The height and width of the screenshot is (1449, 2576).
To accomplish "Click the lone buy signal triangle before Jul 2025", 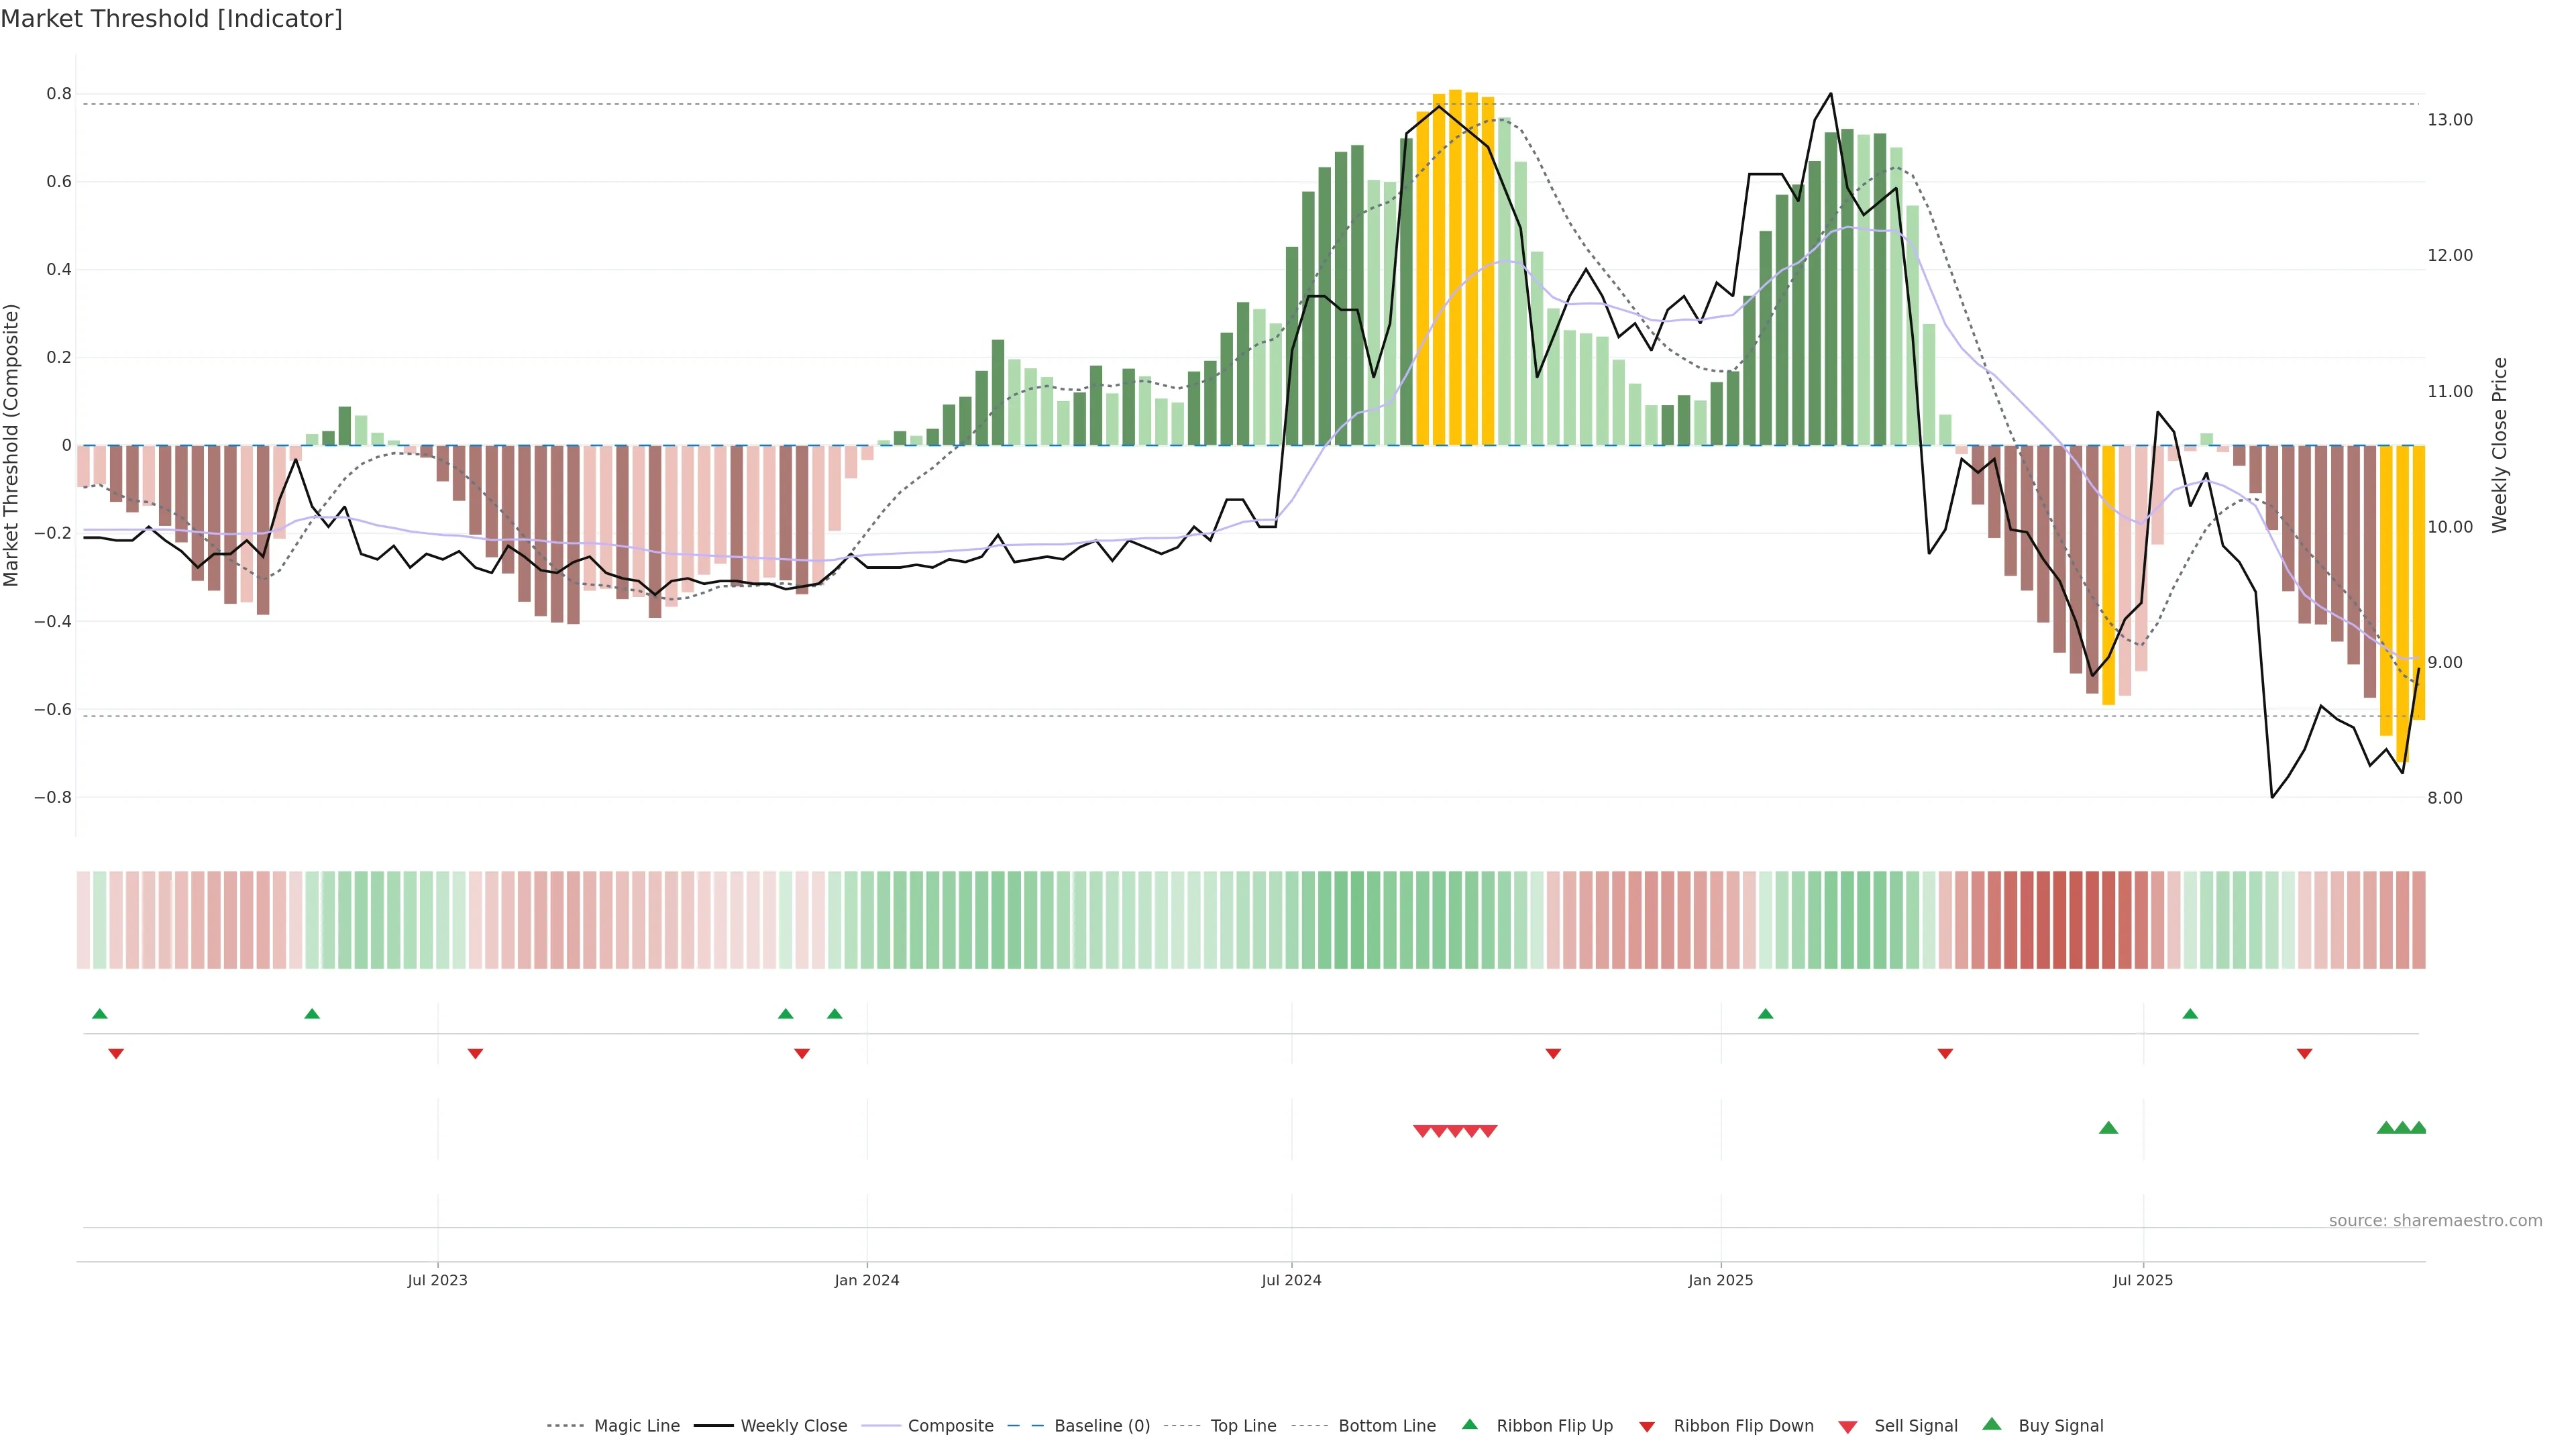I will [x=2108, y=1128].
